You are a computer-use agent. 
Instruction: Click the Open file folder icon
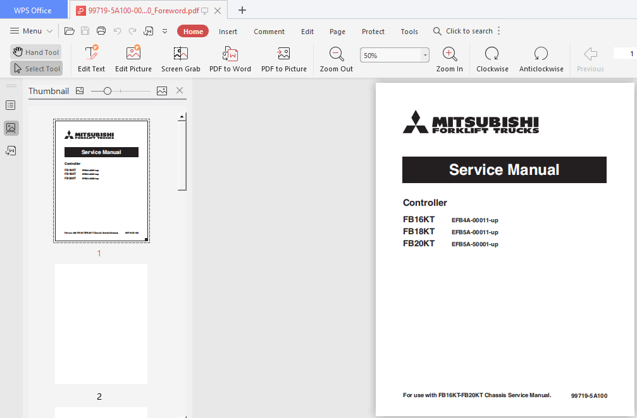(x=70, y=31)
